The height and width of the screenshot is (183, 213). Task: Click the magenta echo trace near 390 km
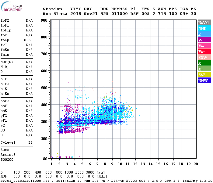[x=65, y=106]
